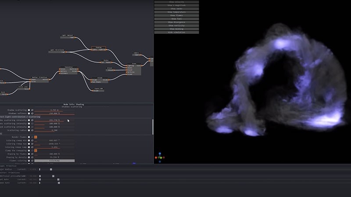
Task: Select the Volume node
Action: click(100, 80)
